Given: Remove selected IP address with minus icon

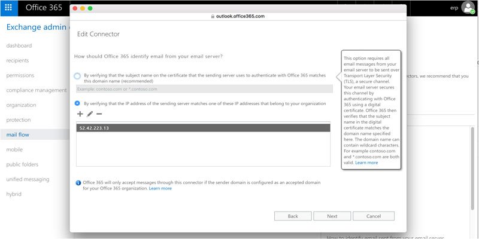Looking at the screenshot, I should 99,114.
